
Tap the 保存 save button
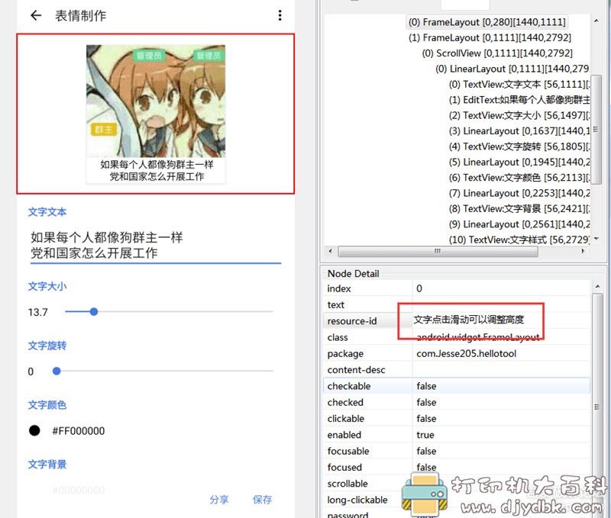point(262,500)
